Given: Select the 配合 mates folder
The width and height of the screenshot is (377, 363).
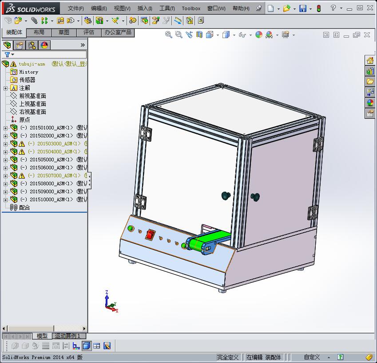Looking at the screenshot, I should tap(24, 207).
